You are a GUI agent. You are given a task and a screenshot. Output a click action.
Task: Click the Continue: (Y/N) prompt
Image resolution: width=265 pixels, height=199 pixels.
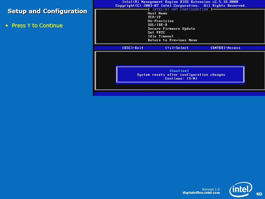click(x=181, y=78)
